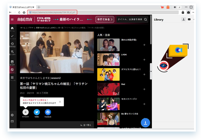The image size is (201, 140).
Task: Add デブとラブと過ちと! with plus icon
Action: pos(144,74)
